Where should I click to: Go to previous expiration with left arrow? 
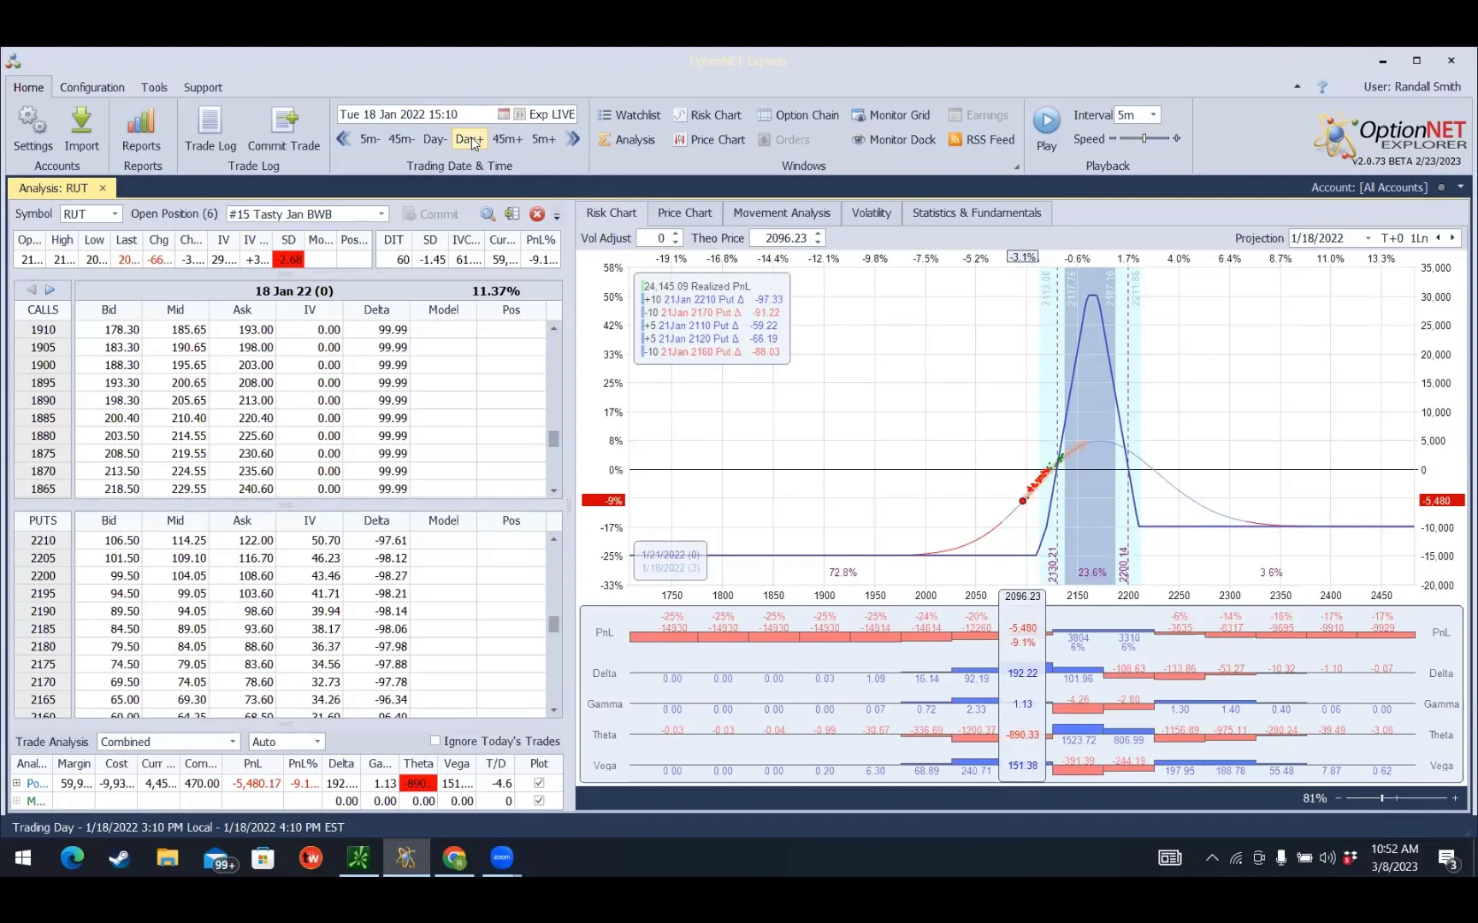[32, 290]
